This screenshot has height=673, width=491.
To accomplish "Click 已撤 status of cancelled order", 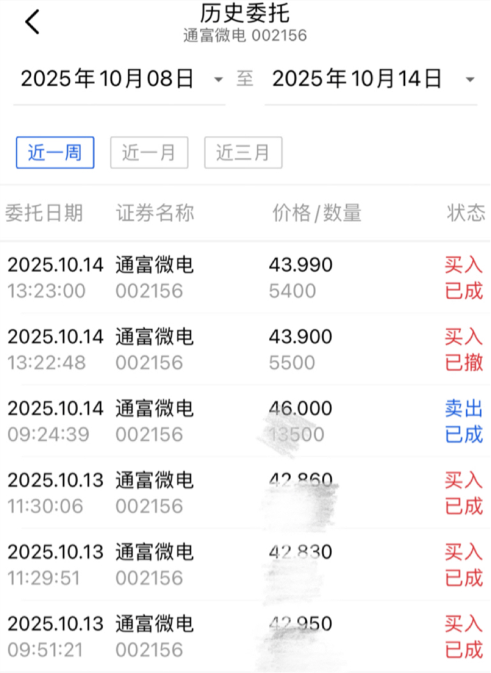I will 464,363.
